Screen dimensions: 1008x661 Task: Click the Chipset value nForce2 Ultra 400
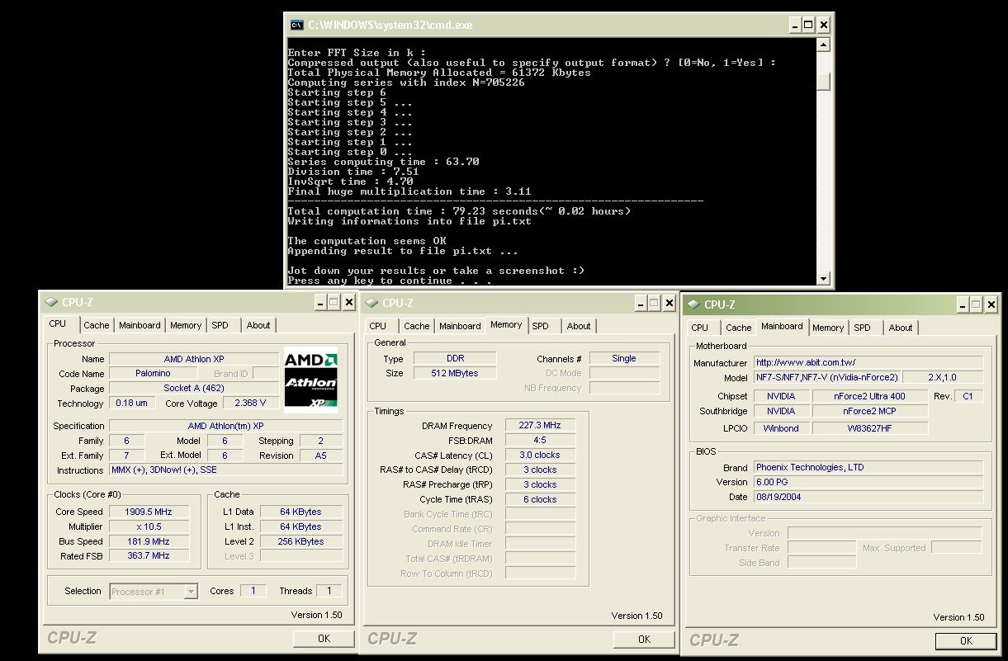[870, 396]
